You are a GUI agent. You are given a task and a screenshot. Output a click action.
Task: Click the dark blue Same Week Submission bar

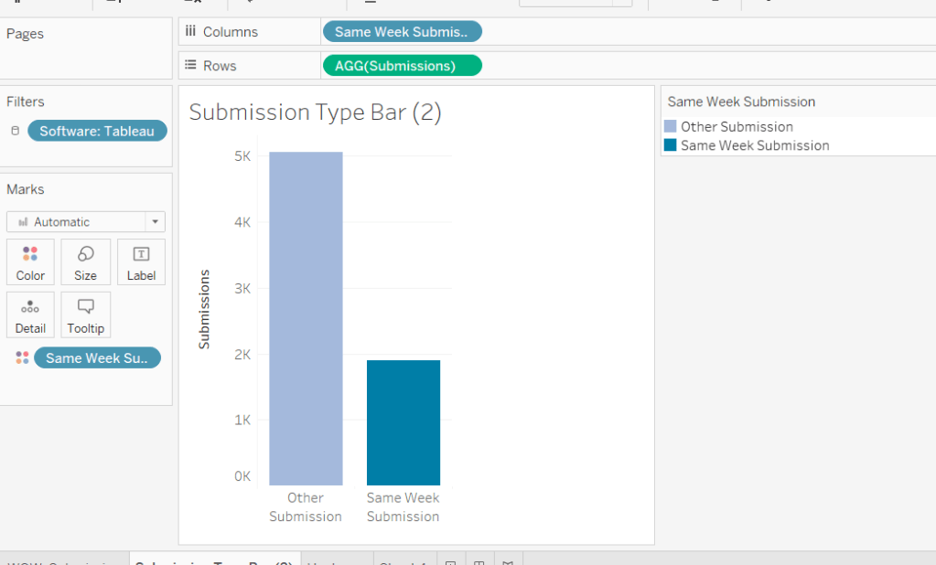(x=403, y=422)
